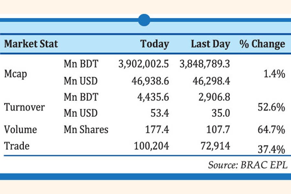The image size is (291, 194).
Task: Click the Source: BRAC EPL text
Action: coord(248,165)
